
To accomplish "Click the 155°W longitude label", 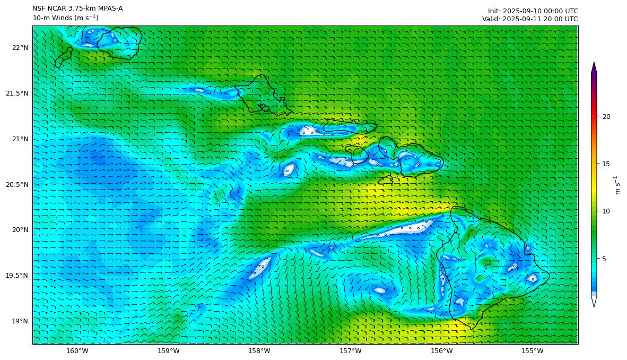I will (x=533, y=351).
